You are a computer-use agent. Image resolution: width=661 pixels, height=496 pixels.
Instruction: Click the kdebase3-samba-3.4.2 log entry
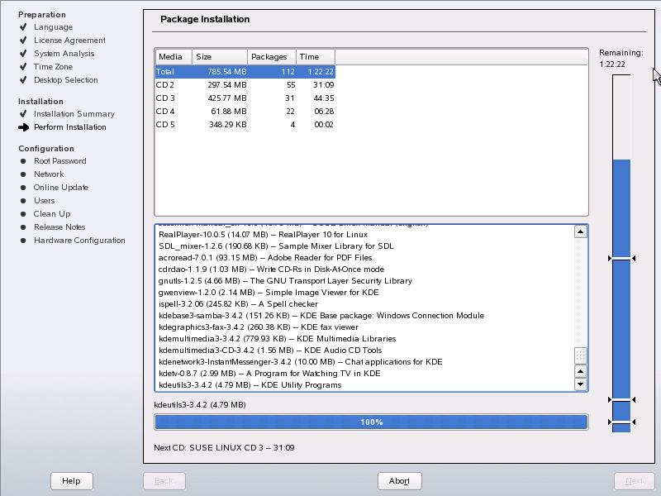point(321,316)
